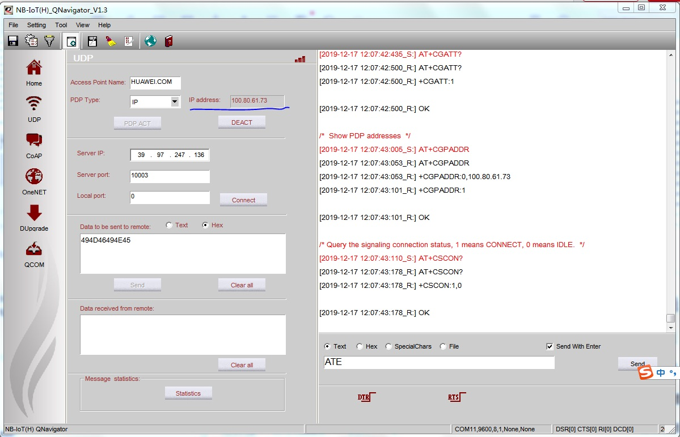Image resolution: width=680 pixels, height=437 pixels.
Task: Click the Chinese 中 input mode indicator
Action: (x=661, y=373)
